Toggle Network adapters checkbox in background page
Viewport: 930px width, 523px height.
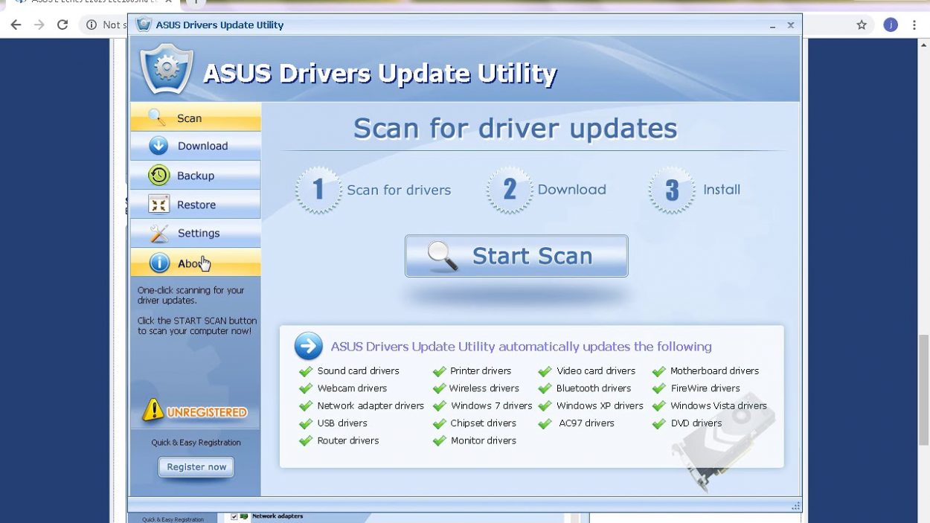coord(234,517)
